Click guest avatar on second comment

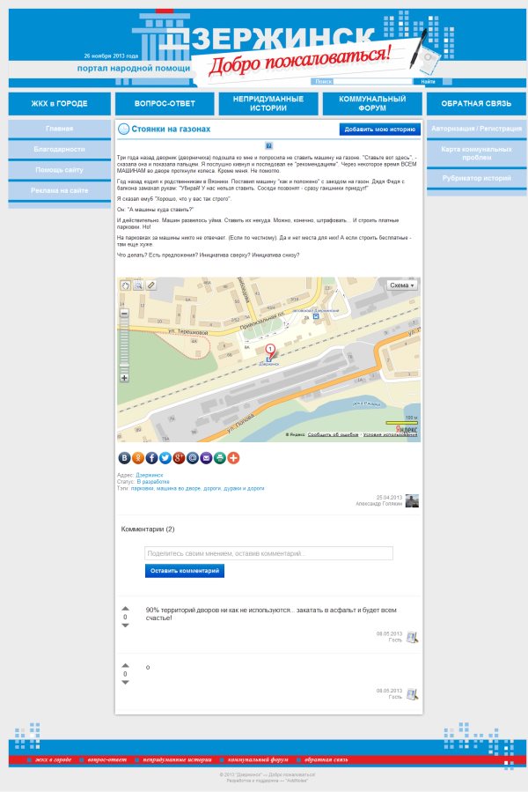point(412,694)
